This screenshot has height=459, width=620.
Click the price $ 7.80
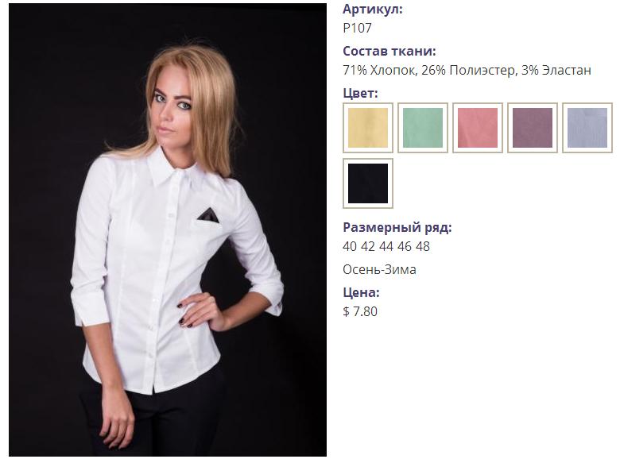[360, 311]
